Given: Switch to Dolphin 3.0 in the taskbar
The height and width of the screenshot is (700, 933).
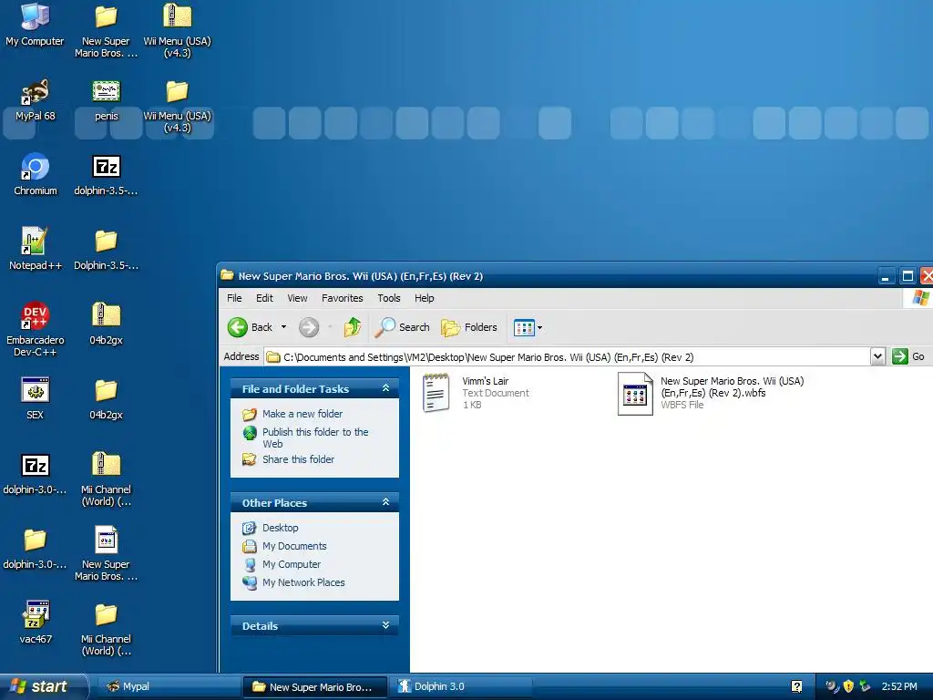Looking at the screenshot, I should [462, 686].
